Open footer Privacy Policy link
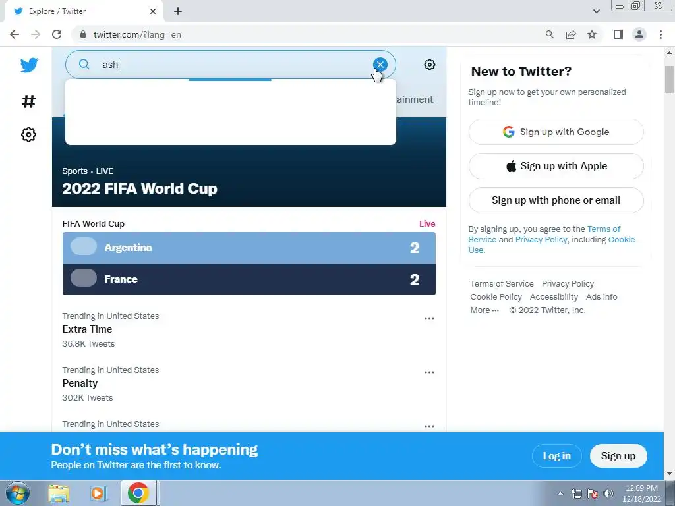The width and height of the screenshot is (675, 506). click(568, 283)
